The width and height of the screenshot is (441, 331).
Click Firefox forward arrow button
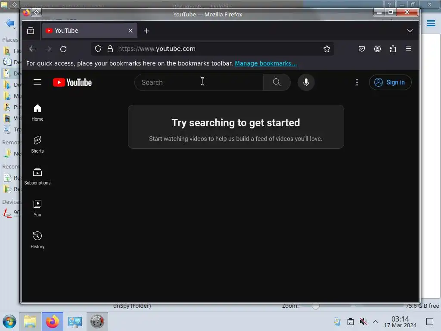click(48, 49)
